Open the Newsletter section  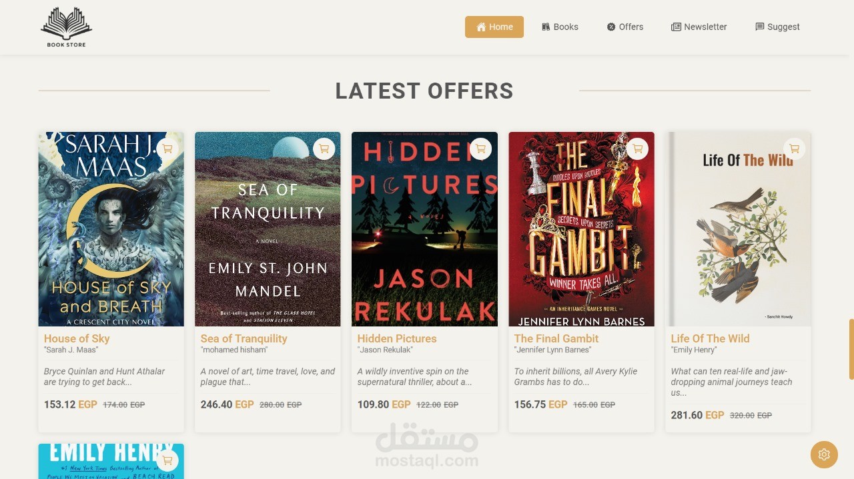coord(699,27)
